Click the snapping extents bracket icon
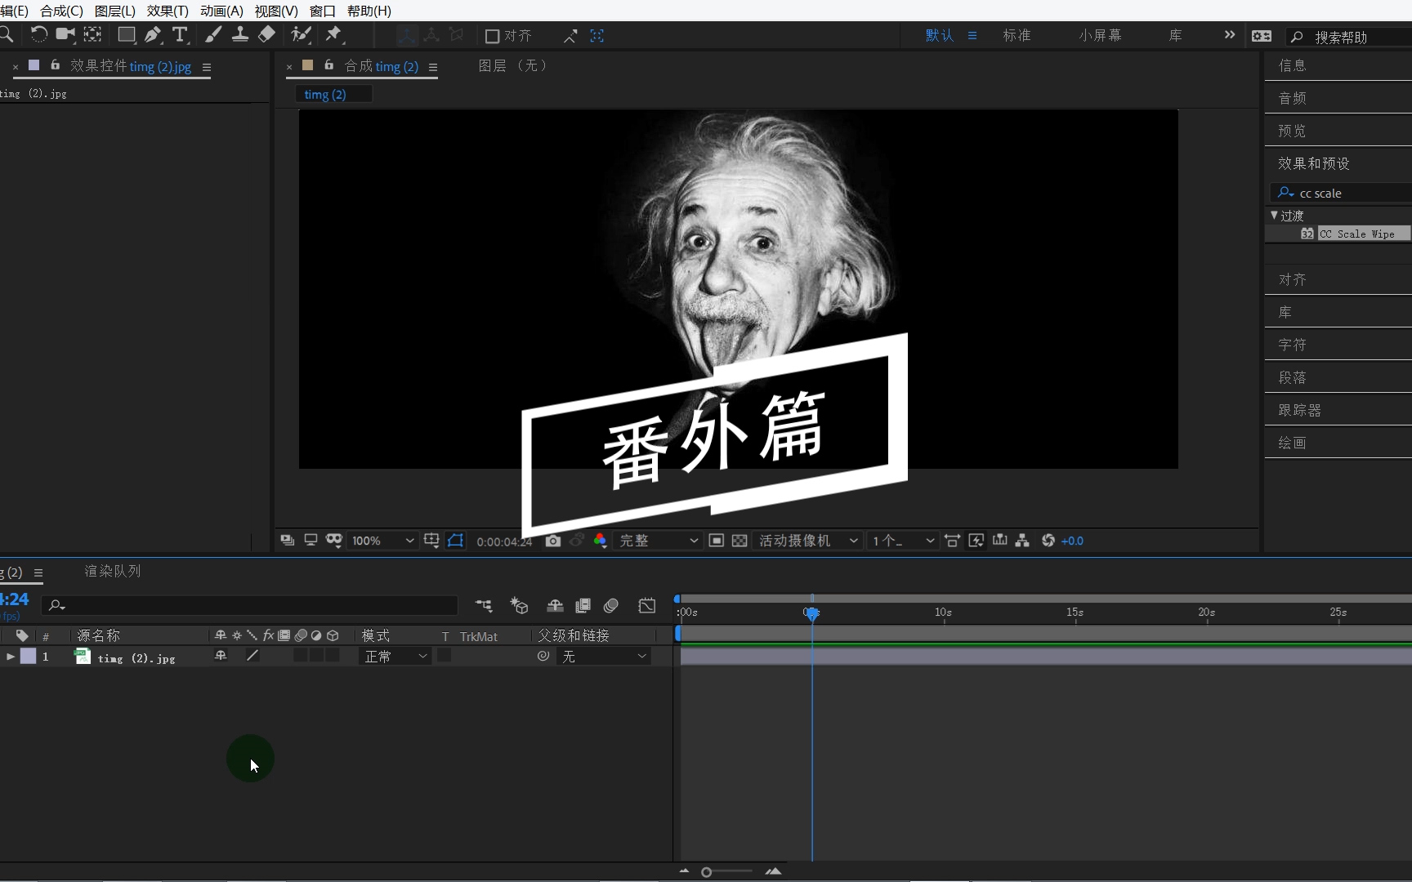The image size is (1412, 882). click(597, 36)
